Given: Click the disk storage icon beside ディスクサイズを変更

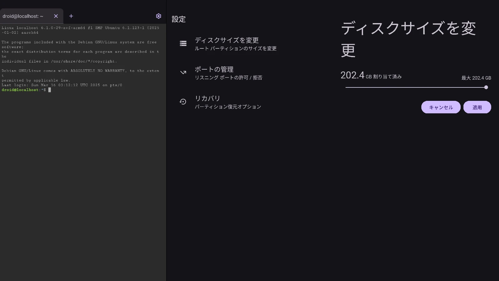Looking at the screenshot, I should [183, 43].
